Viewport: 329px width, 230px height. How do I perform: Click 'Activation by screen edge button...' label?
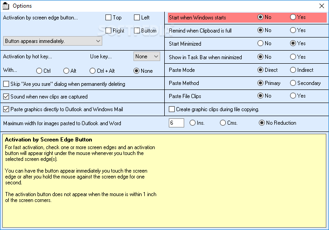40,18
